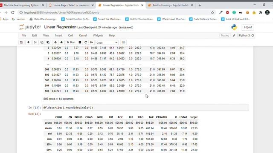
Task: Save notebook with the floppy disk icon
Action: (x=21, y=42)
